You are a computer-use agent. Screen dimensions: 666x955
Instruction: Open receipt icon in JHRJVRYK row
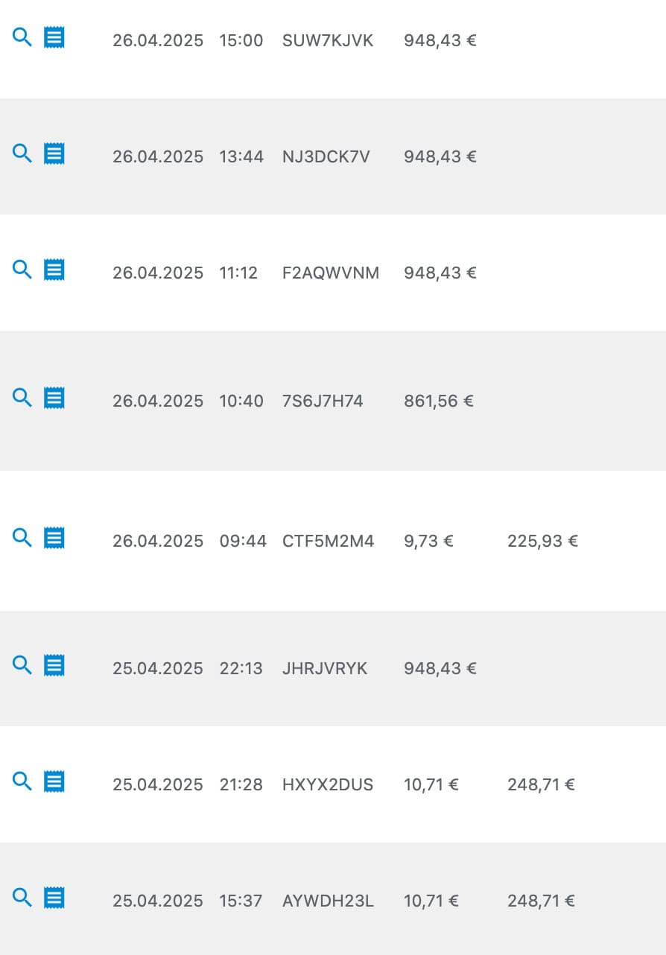[54, 665]
